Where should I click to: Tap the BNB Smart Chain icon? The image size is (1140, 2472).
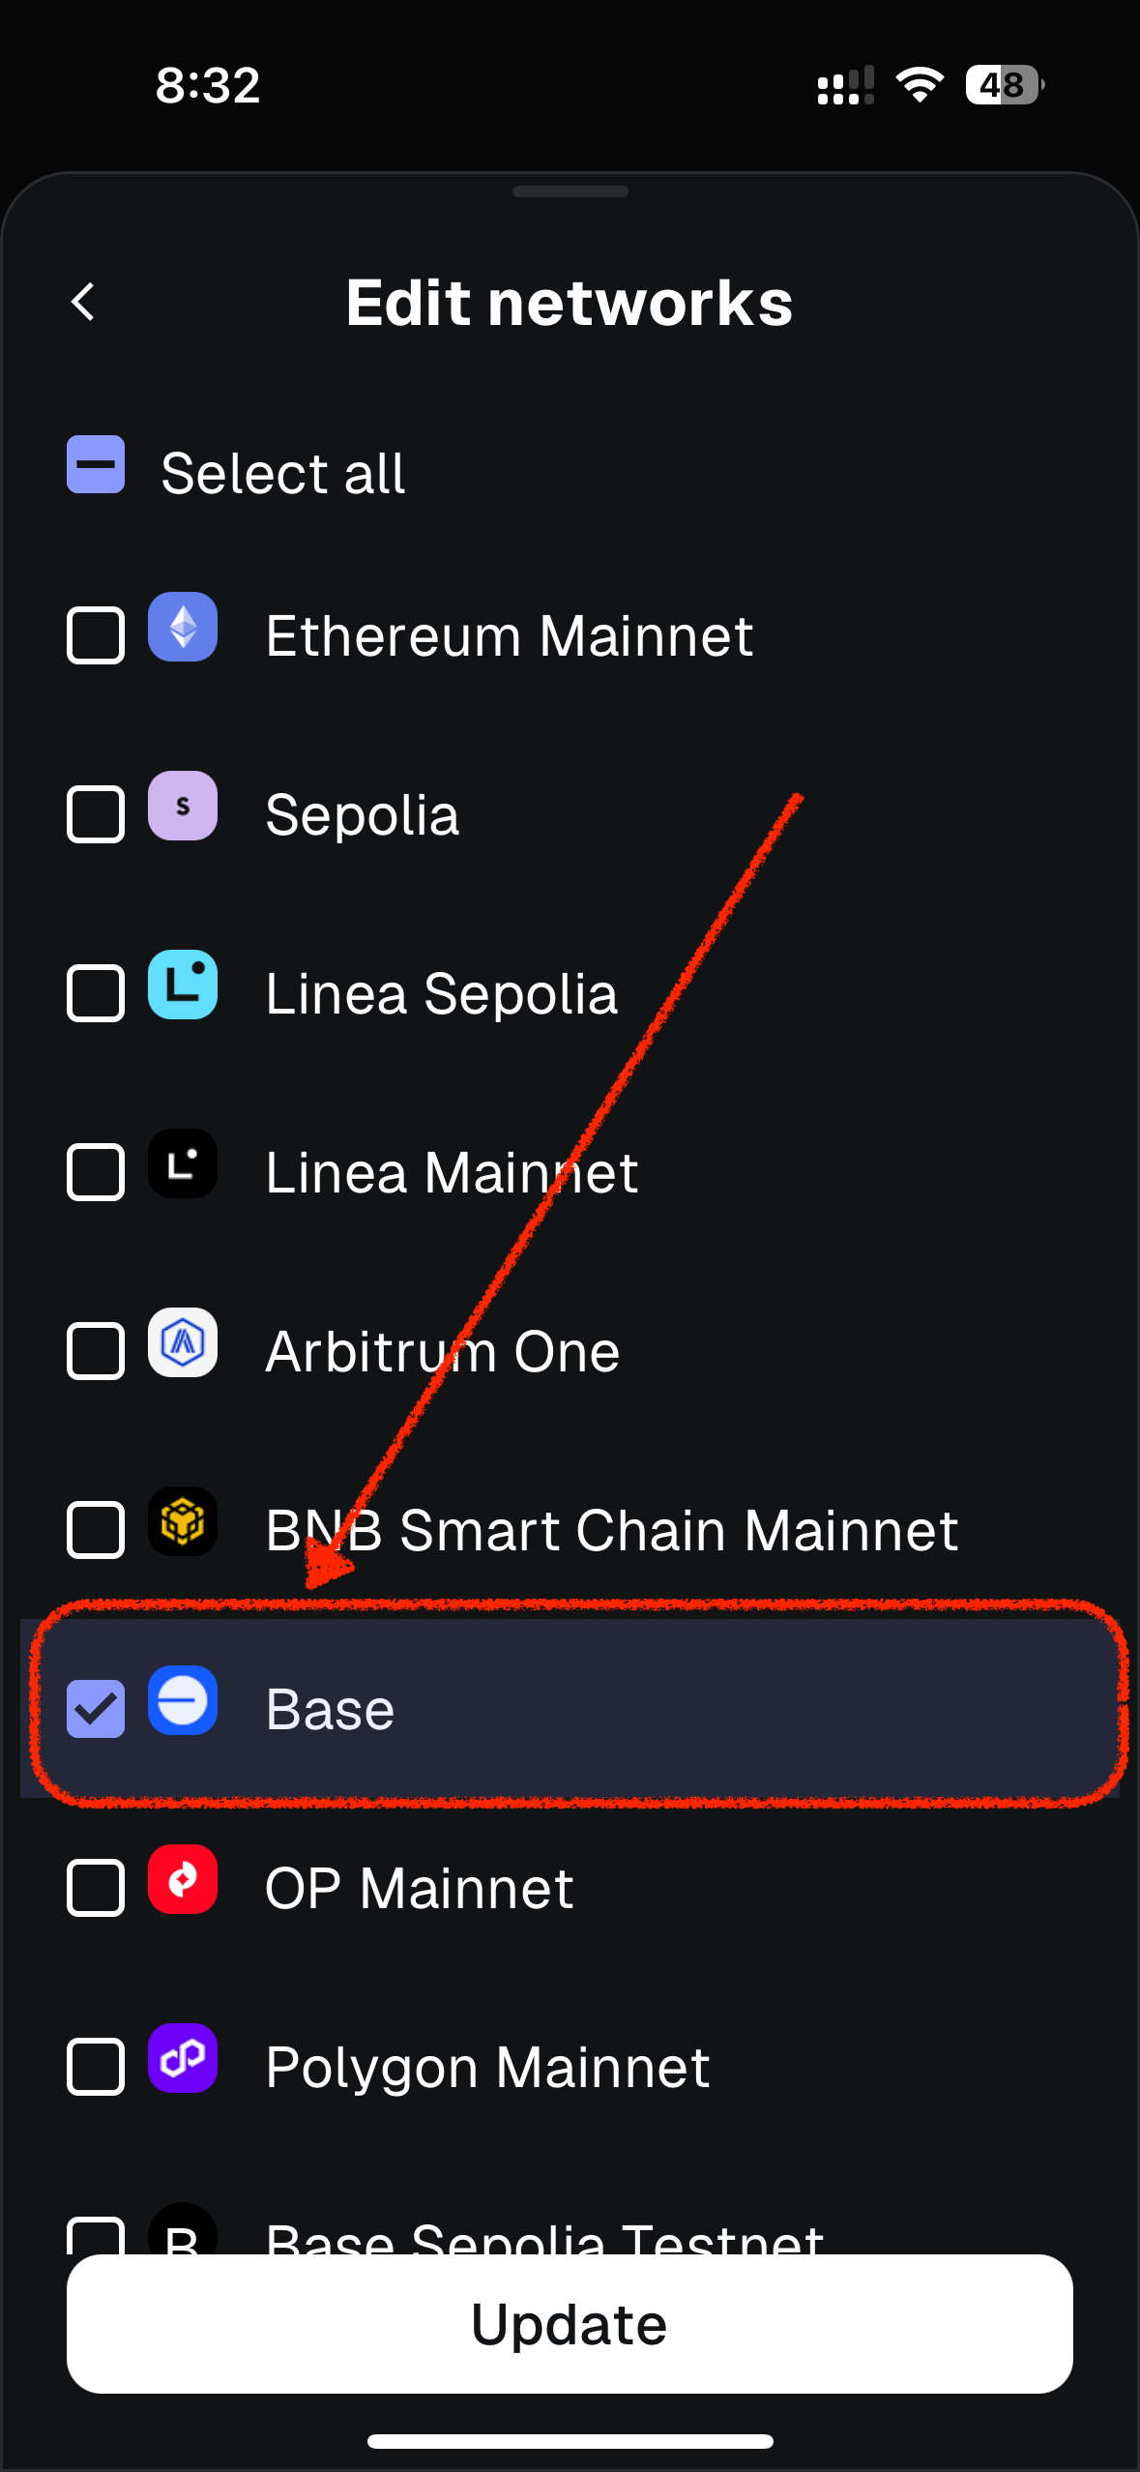pyautogui.click(x=183, y=1521)
